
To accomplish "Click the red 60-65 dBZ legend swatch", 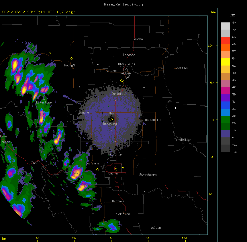I will tap(225, 41).
